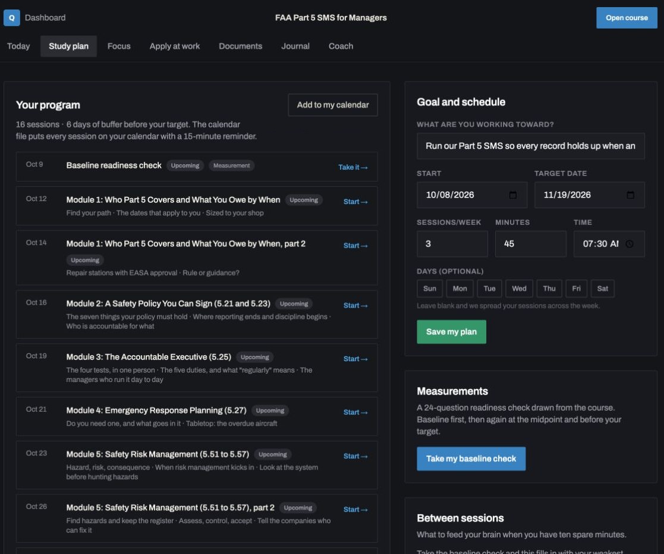Toggle the Tue day chip

click(490, 289)
